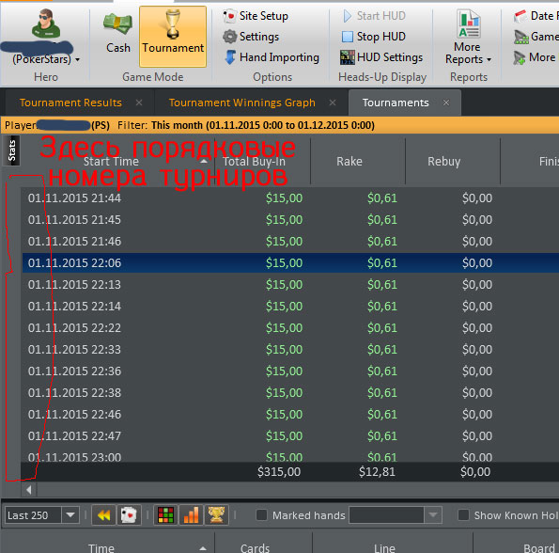559x553 pixels.
Task: Select tournament row 01.11.2015 22:22
Action: point(290,328)
